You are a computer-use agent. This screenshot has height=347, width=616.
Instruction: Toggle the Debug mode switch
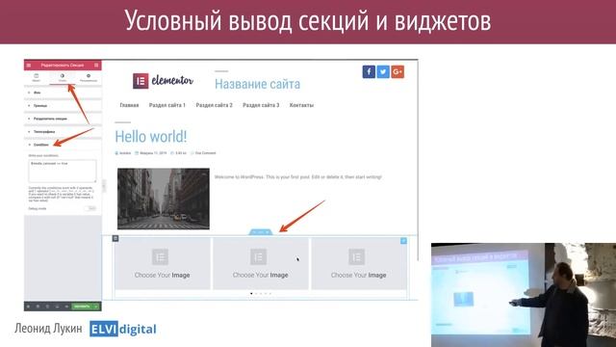click(90, 208)
